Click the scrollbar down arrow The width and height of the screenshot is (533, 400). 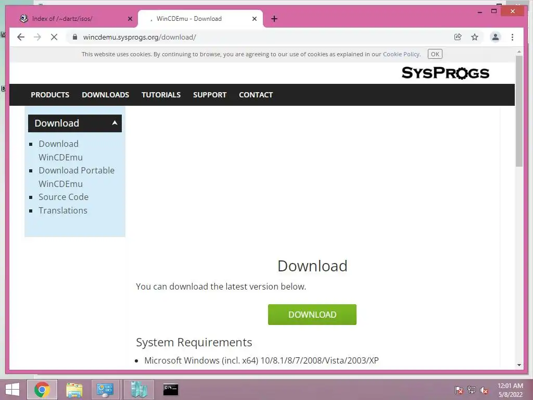(x=519, y=365)
